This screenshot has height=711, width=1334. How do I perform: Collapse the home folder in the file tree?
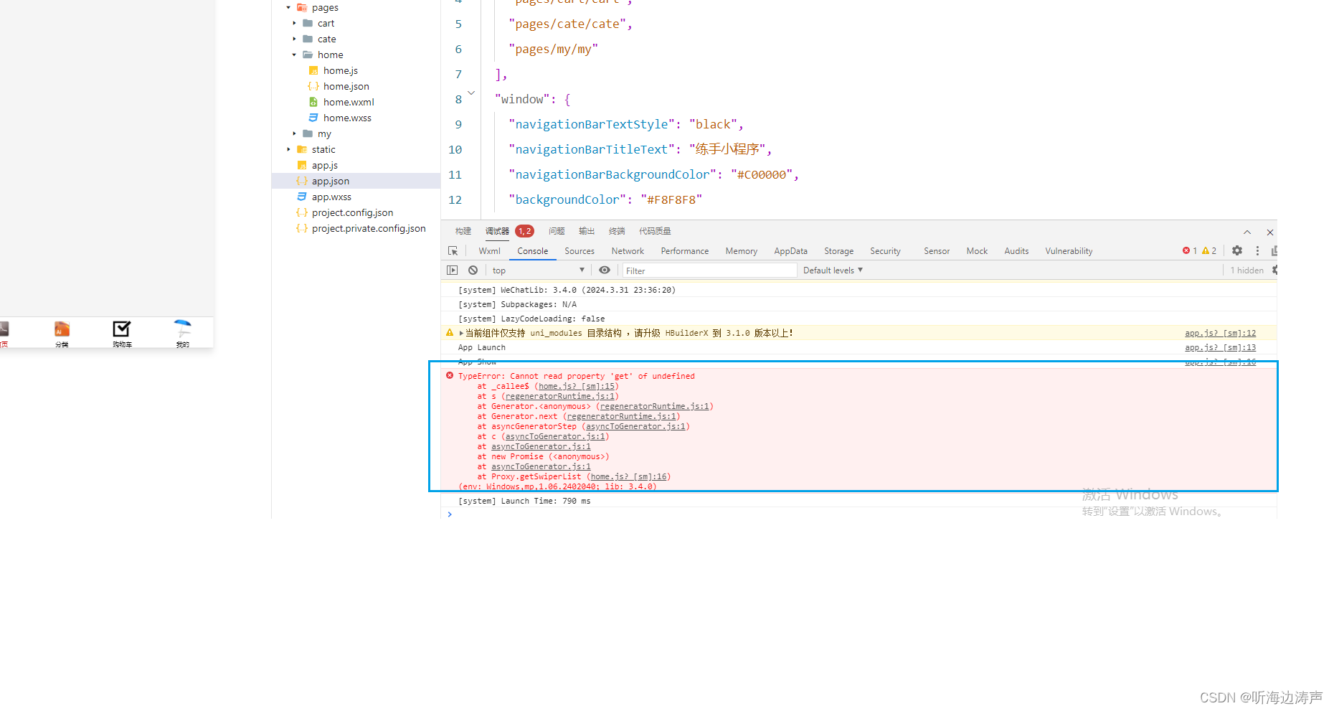[x=293, y=55]
